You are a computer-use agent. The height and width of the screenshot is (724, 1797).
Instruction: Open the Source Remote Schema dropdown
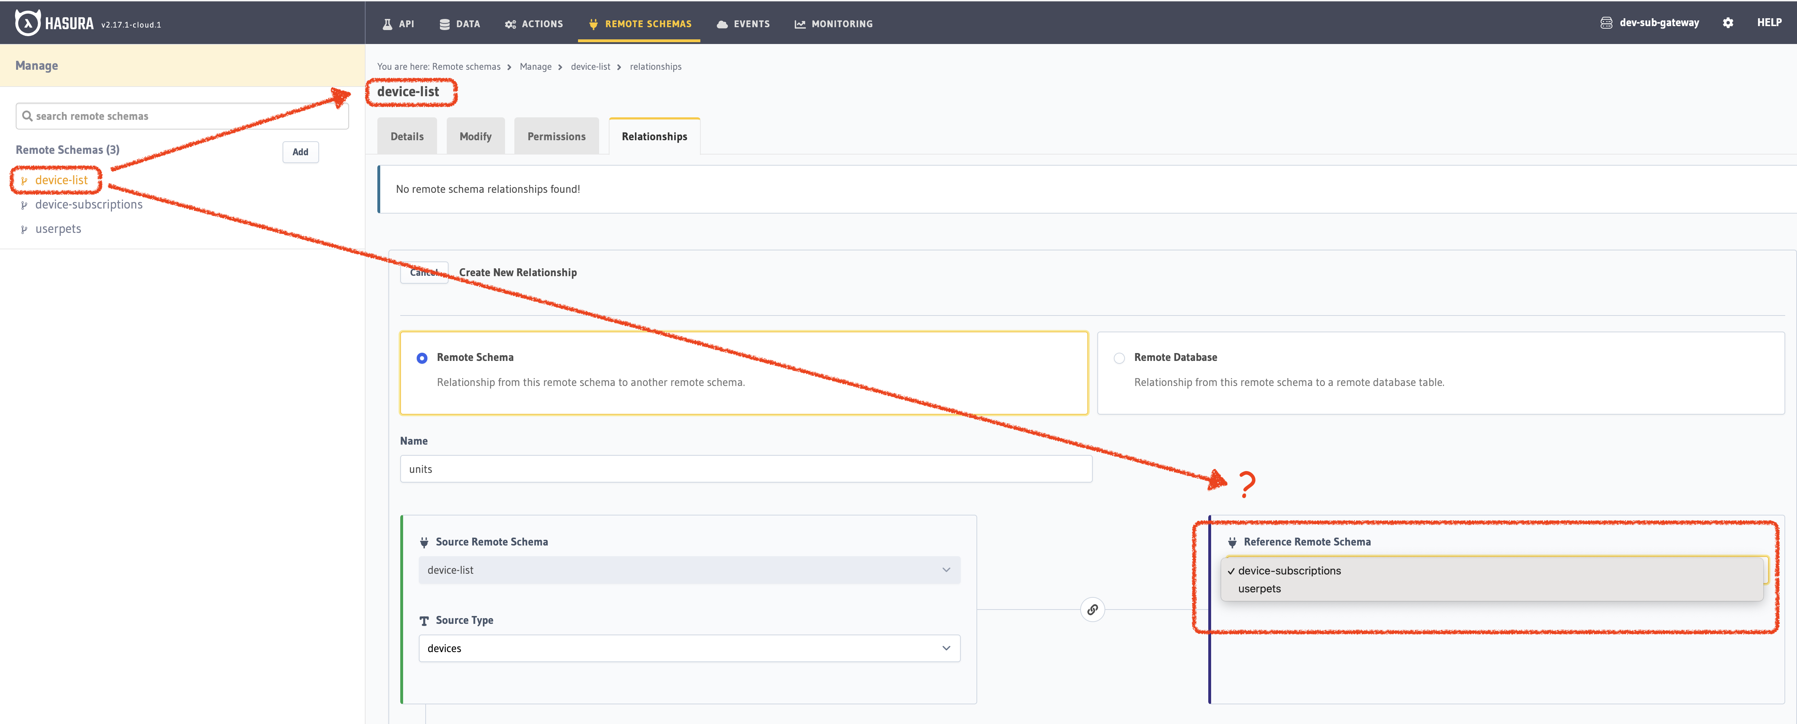(x=689, y=570)
